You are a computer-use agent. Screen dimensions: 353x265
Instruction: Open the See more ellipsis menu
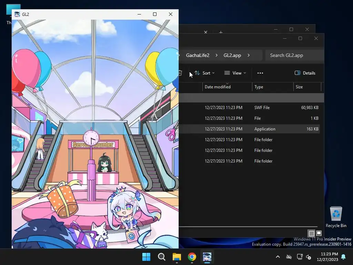click(260, 73)
